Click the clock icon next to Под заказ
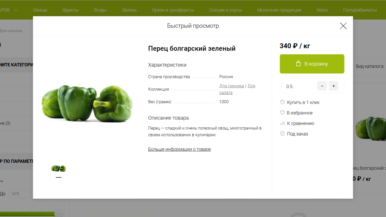 click(x=282, y=134)
